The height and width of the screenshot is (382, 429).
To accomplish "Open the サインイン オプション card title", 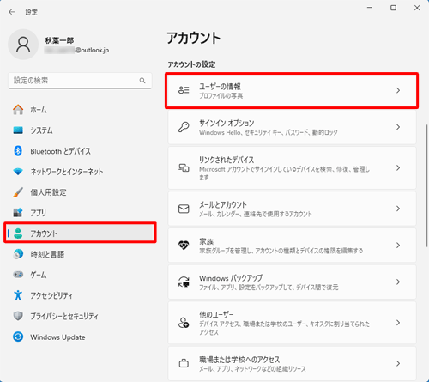I will tap(227, 123).
